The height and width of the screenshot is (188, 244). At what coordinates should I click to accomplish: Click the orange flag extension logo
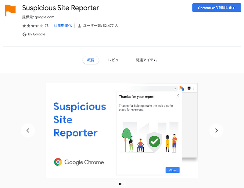10,10
